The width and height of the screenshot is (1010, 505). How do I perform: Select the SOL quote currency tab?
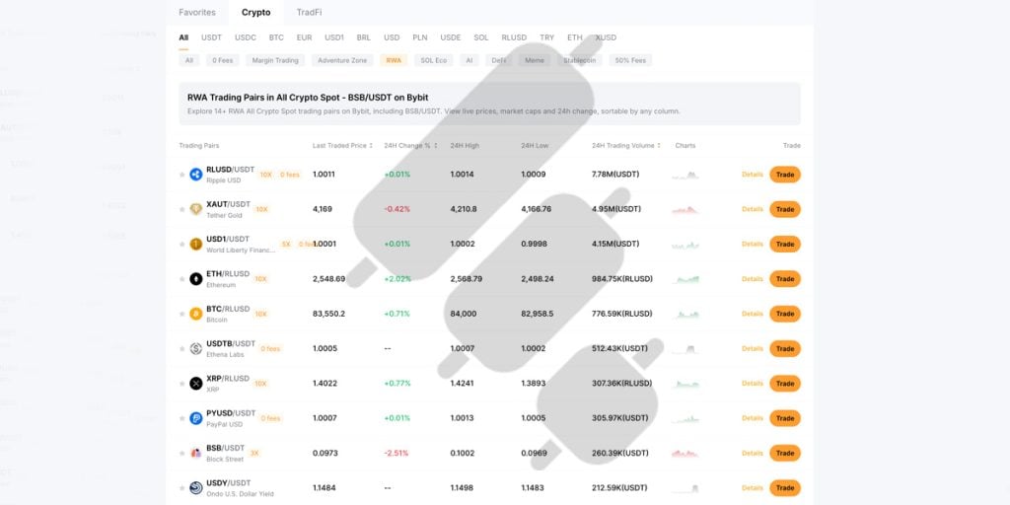tap(481, 38)
